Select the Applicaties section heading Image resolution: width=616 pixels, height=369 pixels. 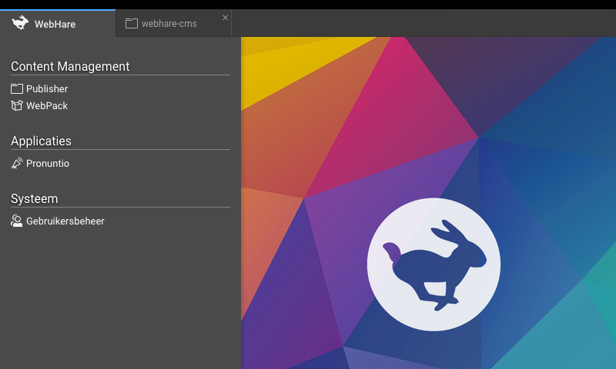pos(41,141)
